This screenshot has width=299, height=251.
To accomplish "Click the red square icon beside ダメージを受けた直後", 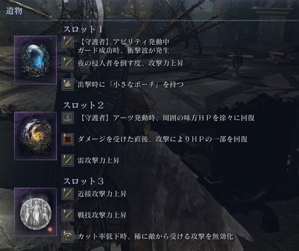I will click(68, 139).
